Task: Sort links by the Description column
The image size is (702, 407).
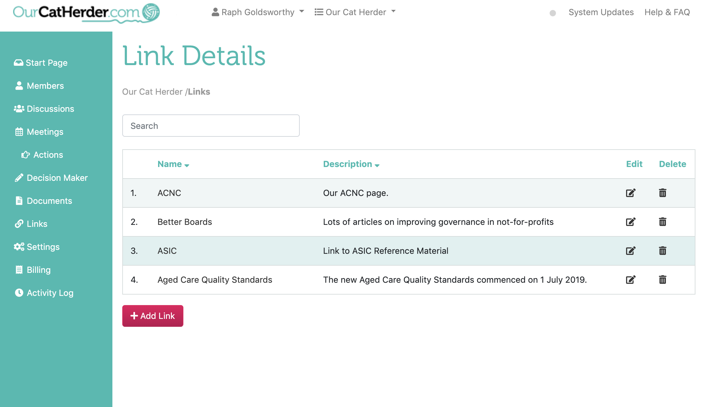Action: 351,164
